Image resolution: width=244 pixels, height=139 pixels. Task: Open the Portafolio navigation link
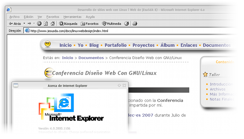(116, 45)
